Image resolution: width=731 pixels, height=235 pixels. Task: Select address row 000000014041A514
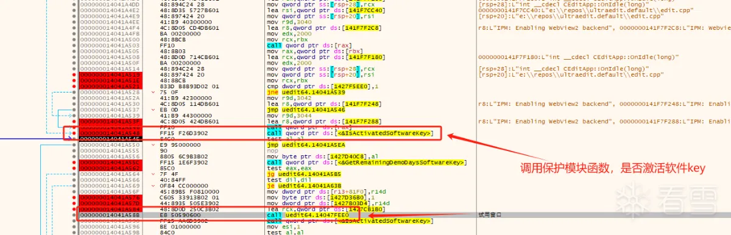click(x=110, y=68)
